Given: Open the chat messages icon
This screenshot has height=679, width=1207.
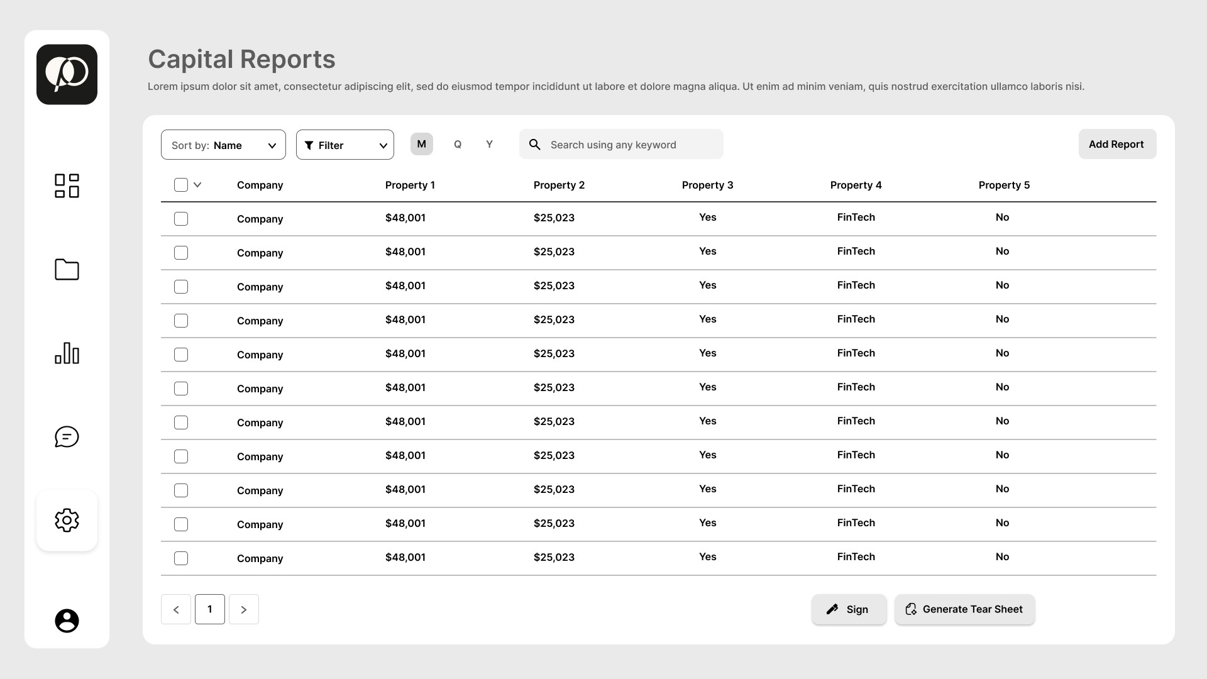Looking at the screenshot, I should pyautogui.click(x=67, y=437).
